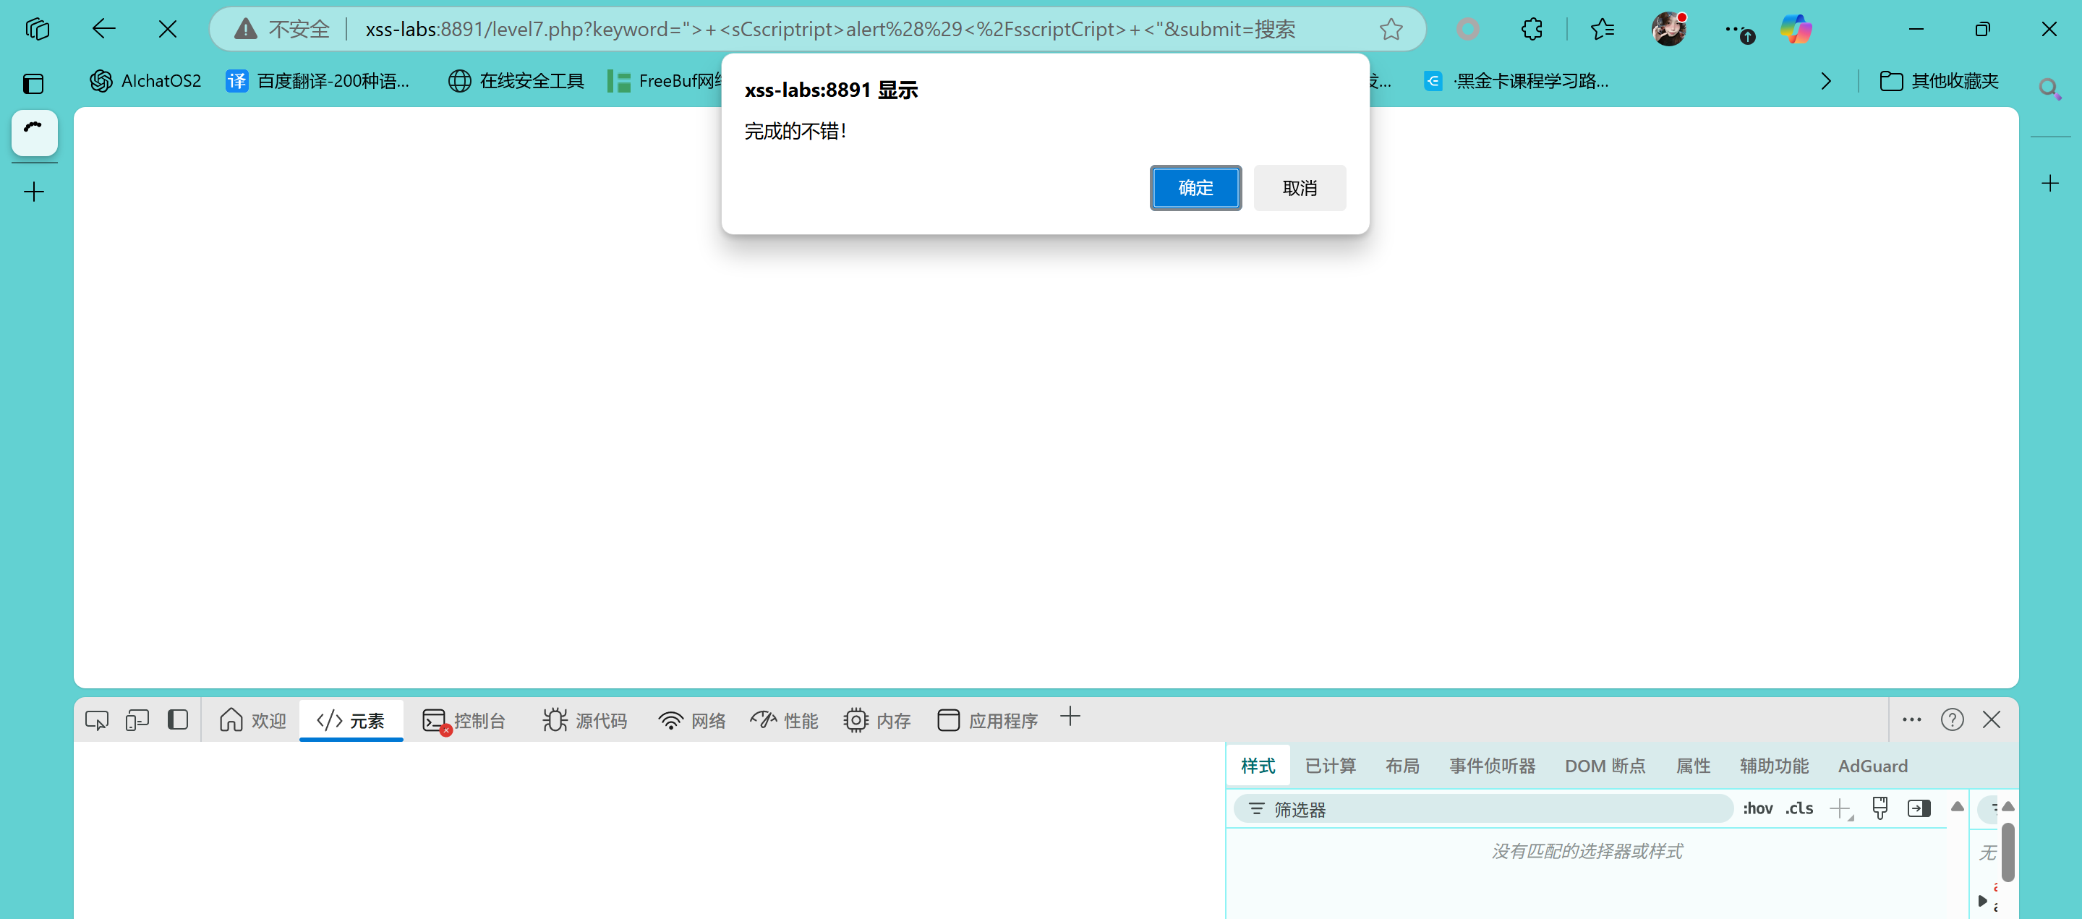This screenshot has width=2082, height=919.
Task: Toggle computed styles sidebar pane icon
Action: [1919, 808]
